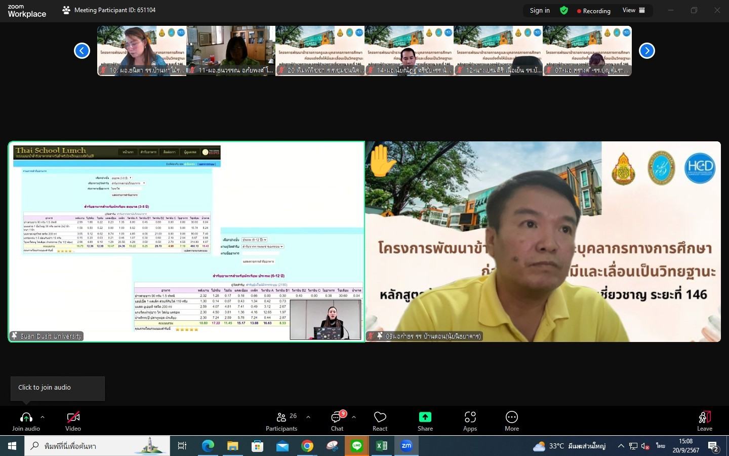This screenshot has width=729, height=456.
Task: Click the Sign in button
Action: (540, 11)
